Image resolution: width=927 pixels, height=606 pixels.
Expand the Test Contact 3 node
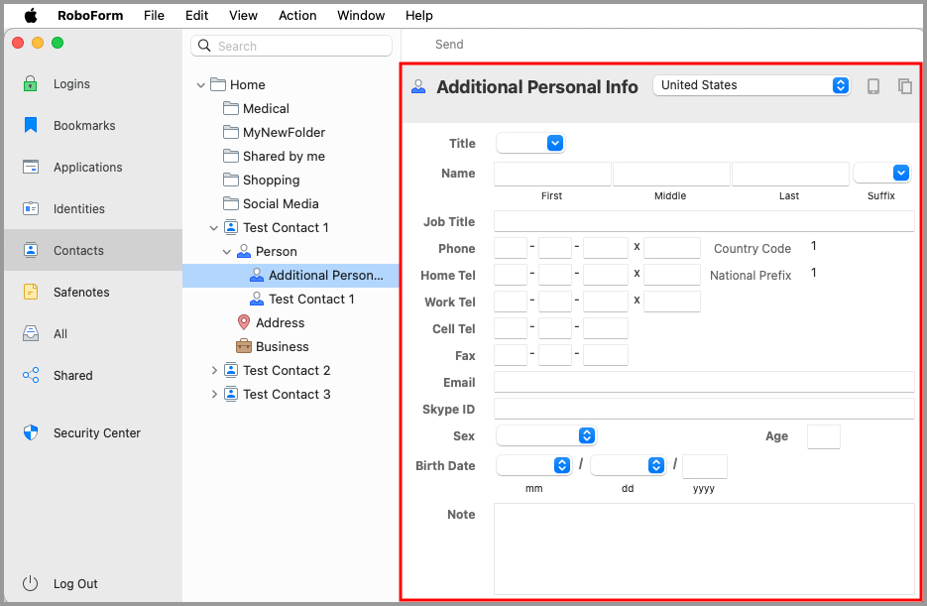(214, 394)
